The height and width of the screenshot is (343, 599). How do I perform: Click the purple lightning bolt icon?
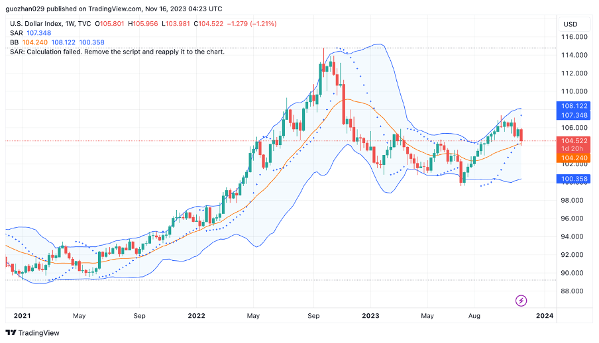pyautogui.click(x=521, y=301)
